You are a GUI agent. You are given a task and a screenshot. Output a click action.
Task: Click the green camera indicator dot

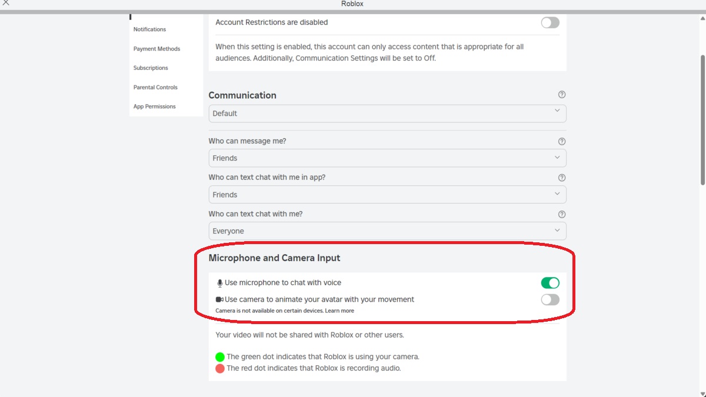click(x=220, y=356)
